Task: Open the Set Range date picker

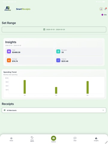Action: pyautogui.click(x=54, y=29)
